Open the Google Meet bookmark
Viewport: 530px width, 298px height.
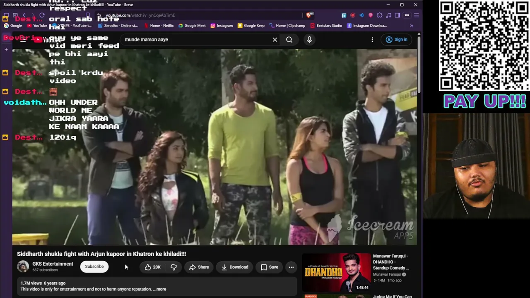192,26
